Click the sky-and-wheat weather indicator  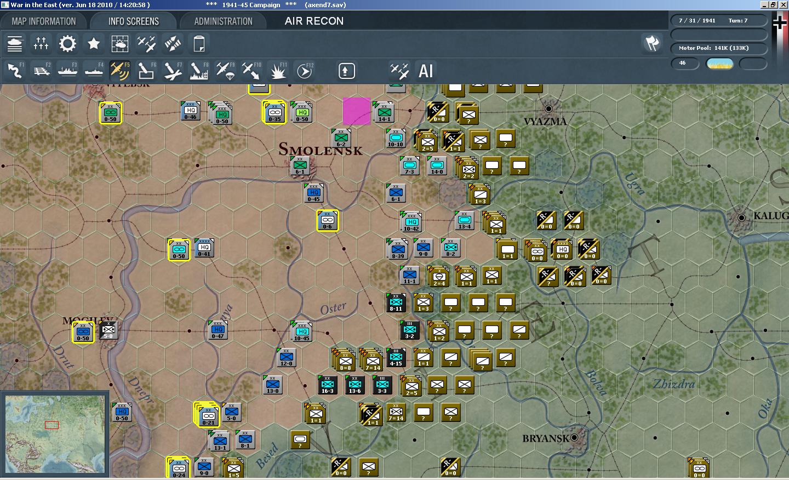tap(720, 64)
